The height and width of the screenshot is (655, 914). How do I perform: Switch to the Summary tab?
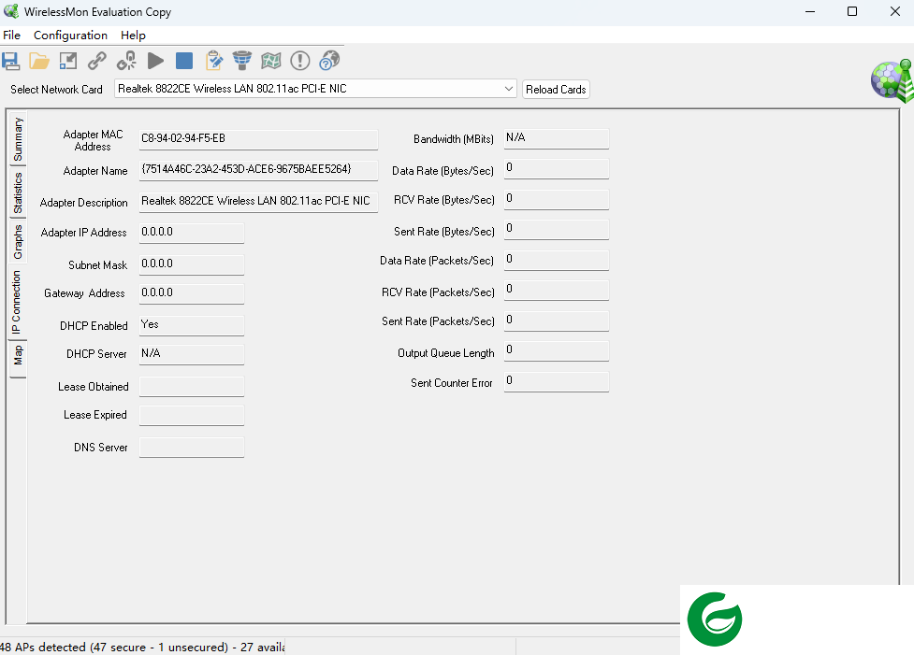(18, 139)
